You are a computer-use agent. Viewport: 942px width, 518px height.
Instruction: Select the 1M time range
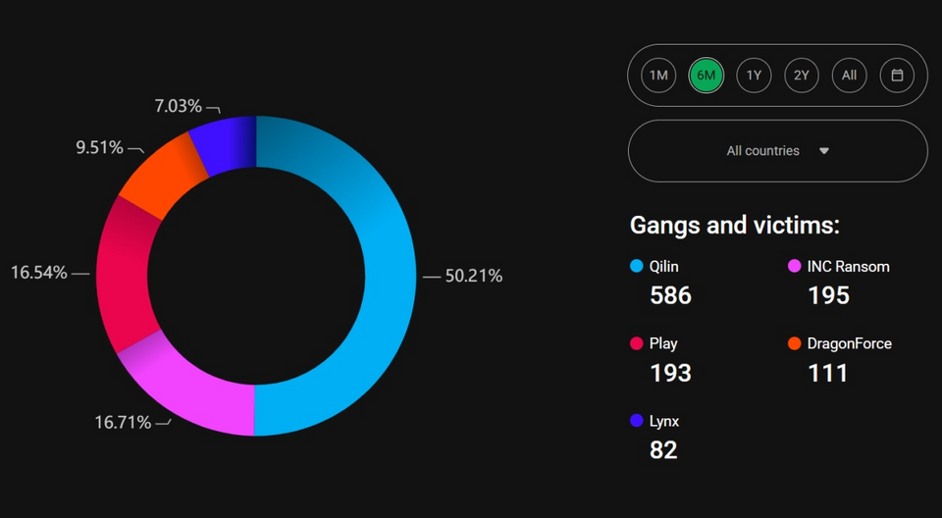click(x=658, y=76)
